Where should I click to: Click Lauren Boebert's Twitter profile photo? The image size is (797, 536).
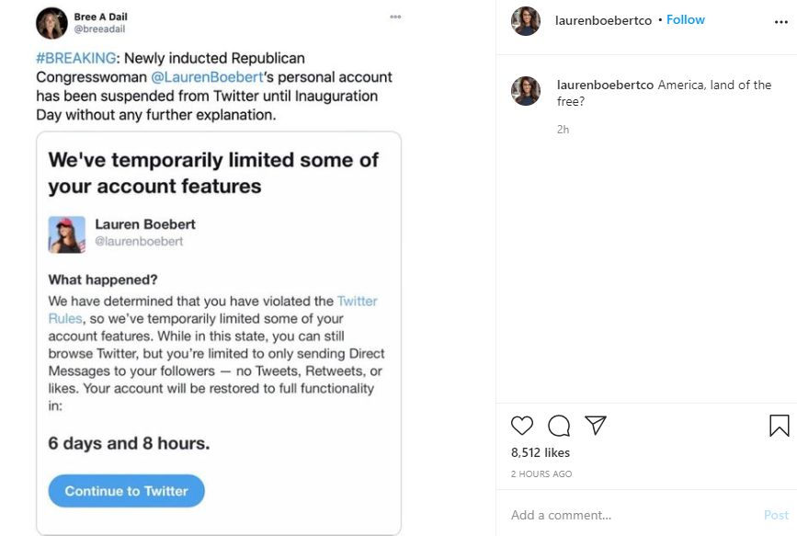click(x=66, y=234)
